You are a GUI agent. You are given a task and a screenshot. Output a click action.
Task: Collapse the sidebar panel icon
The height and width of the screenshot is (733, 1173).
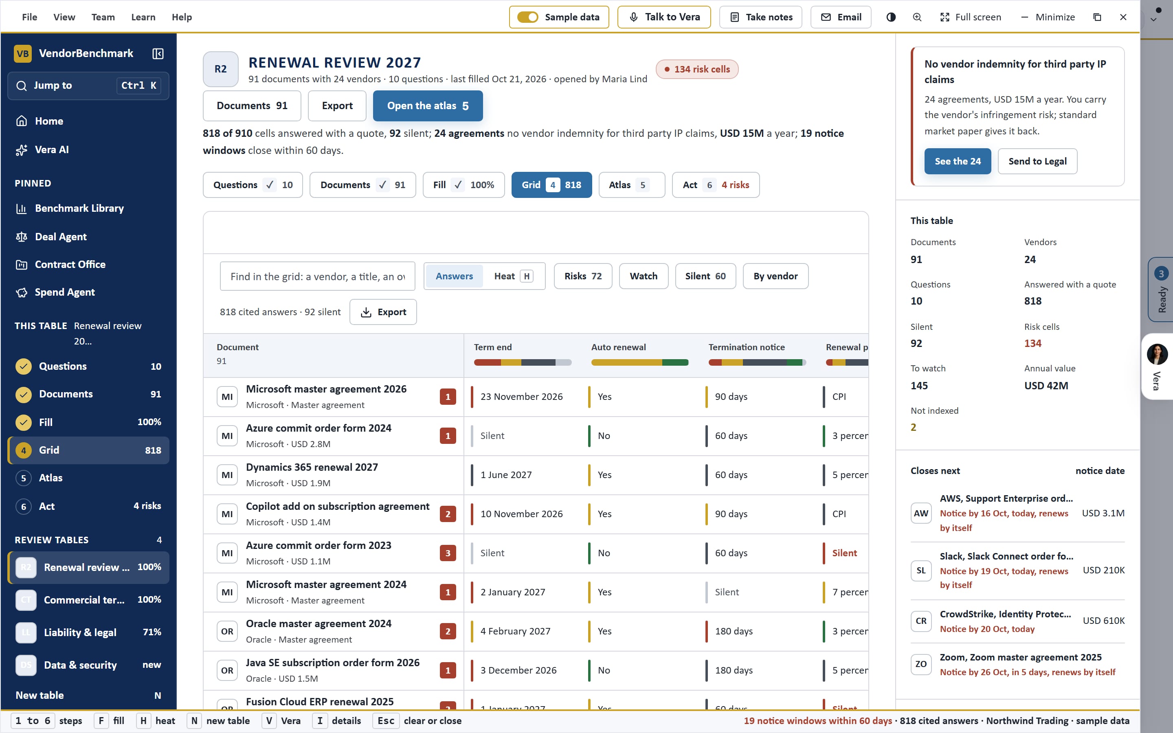click(158, 53)
